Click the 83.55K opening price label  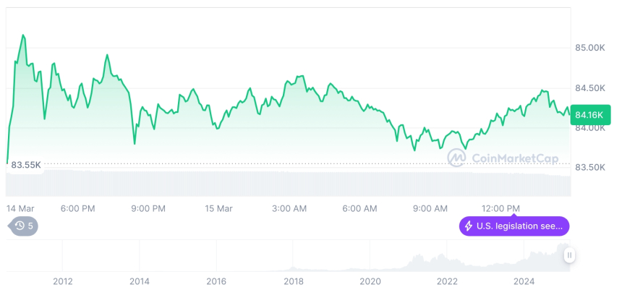coord(25,165)
